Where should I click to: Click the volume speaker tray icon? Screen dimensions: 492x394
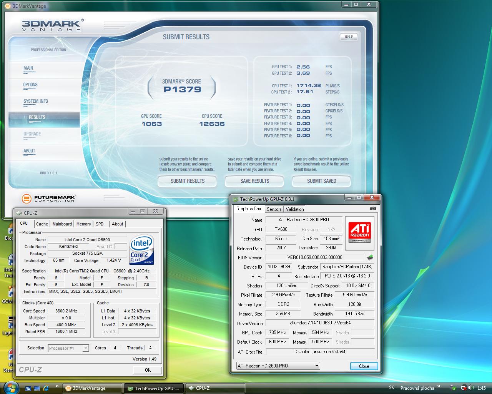coord(471,388)
